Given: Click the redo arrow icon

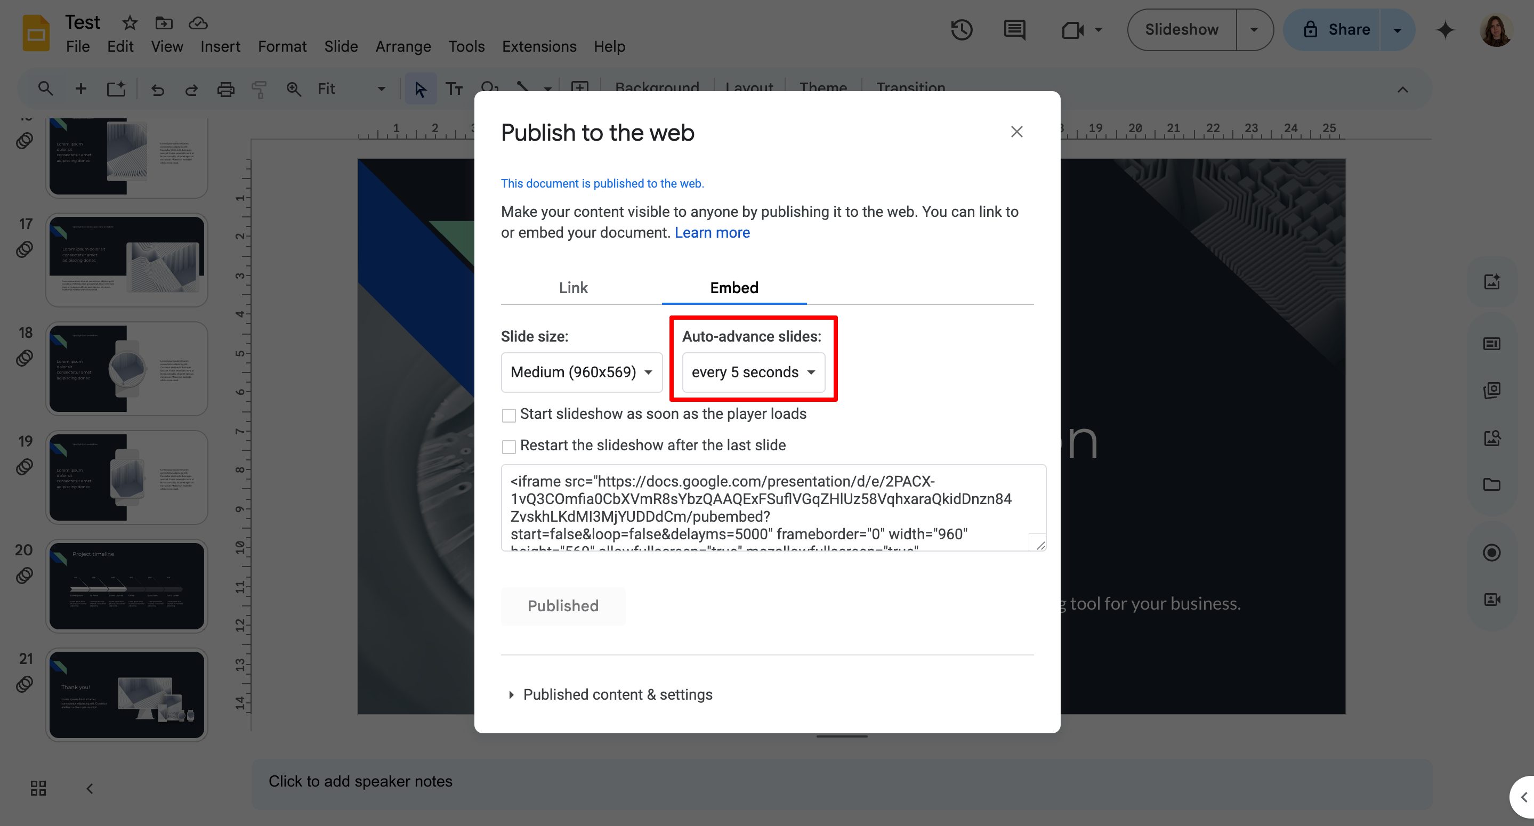Looking at the screenshot, I should (191, 90).
